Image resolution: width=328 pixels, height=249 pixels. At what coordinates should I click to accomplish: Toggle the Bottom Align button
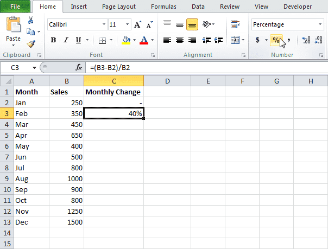(192, 24)
